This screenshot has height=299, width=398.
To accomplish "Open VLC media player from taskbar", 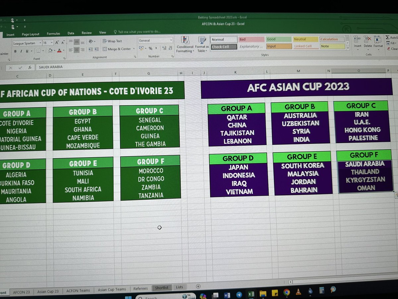I will point(298,292).
